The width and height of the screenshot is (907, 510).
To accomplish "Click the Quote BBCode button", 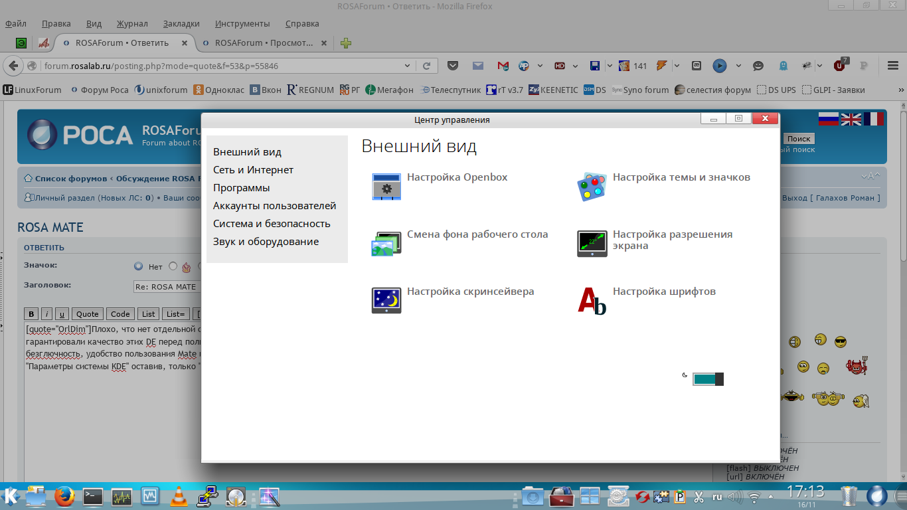I will [x=87, y=314].
